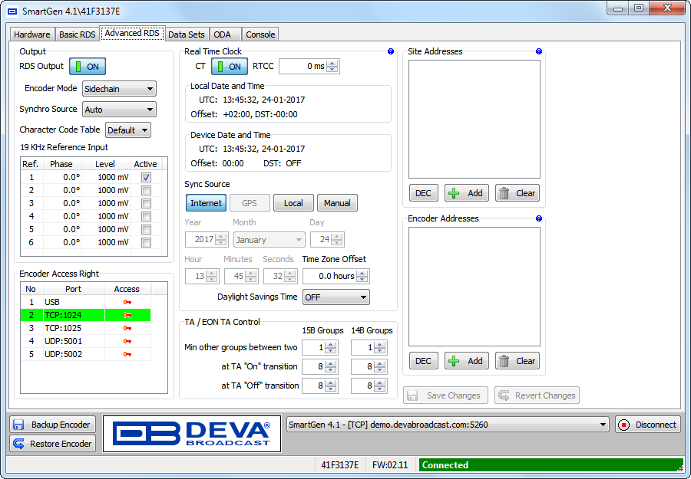This screenshot has width=691, height=479.
Task: Clear site addresses with trash button
Action: tap(517, 193)
